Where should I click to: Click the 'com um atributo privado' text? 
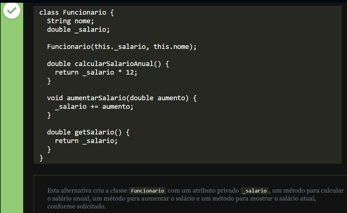point(203,191)
